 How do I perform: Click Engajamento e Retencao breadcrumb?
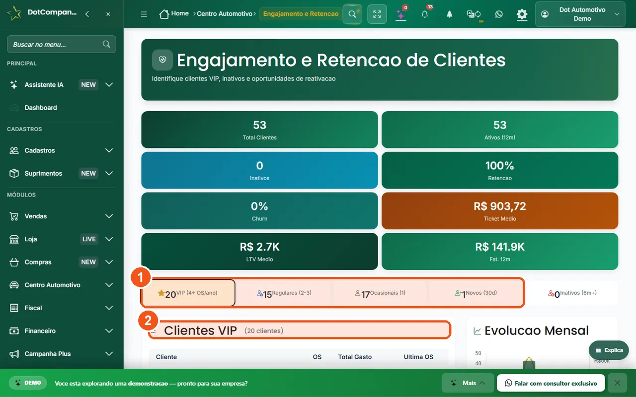[301, 14]
